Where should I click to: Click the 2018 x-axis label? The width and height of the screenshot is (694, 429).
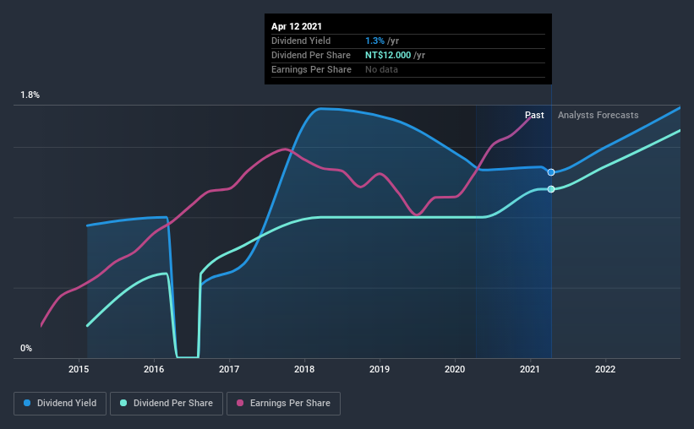tap(304, 369)
